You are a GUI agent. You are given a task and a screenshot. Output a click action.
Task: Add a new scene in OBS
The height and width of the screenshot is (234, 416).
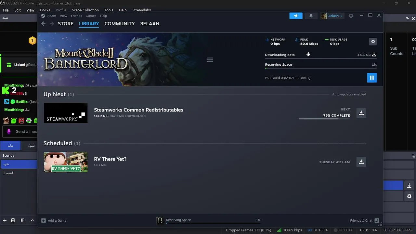pos(5,220)
